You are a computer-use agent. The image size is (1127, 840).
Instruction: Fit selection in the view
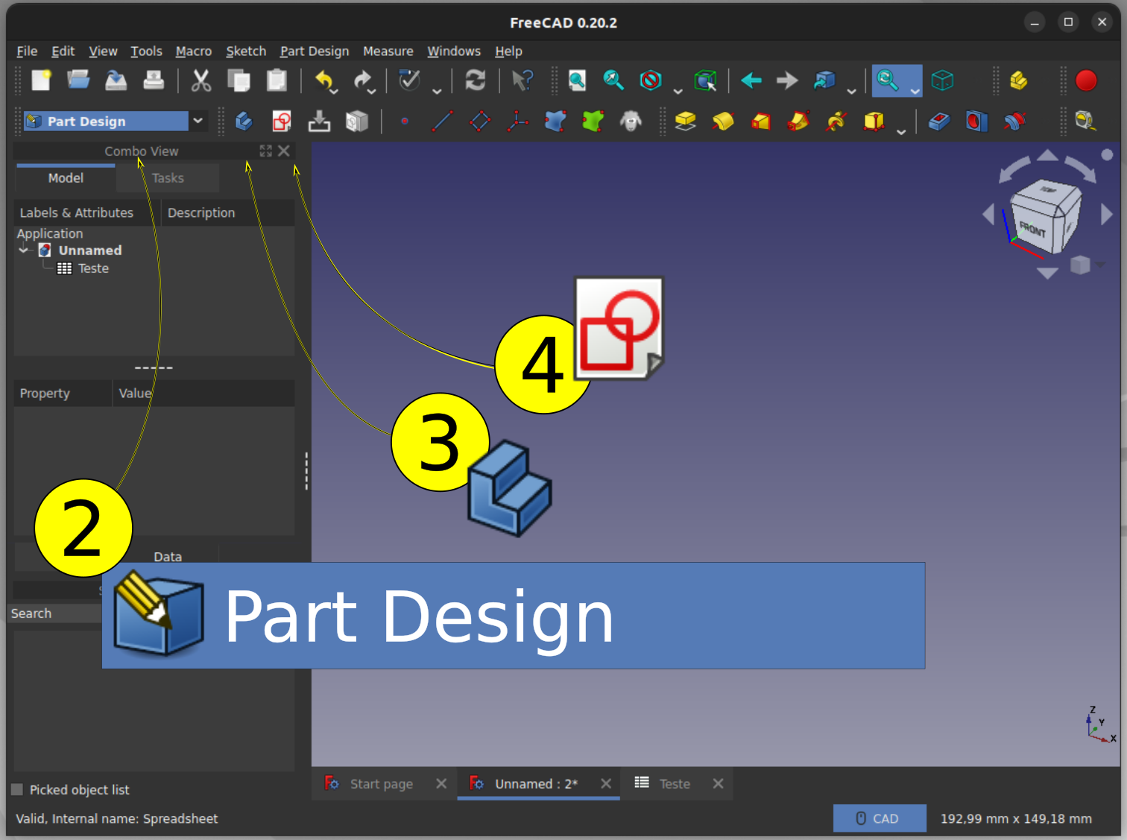point(613,80)
